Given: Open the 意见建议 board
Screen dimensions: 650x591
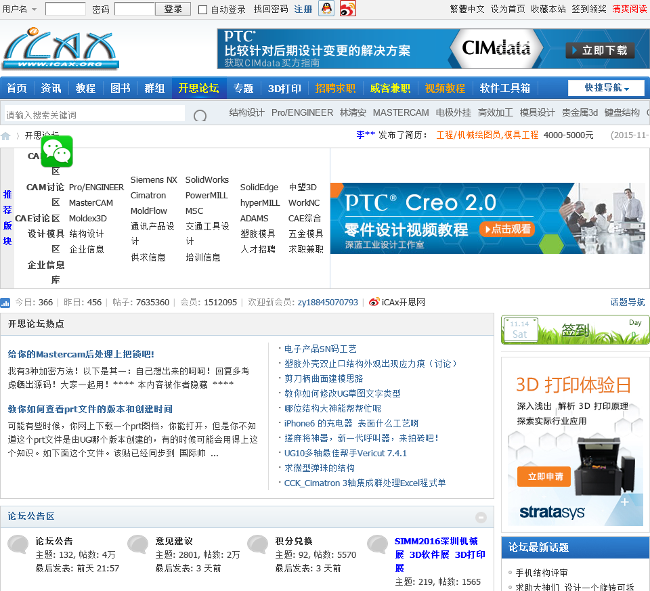Looking at the screenshot, I should 174,542.
